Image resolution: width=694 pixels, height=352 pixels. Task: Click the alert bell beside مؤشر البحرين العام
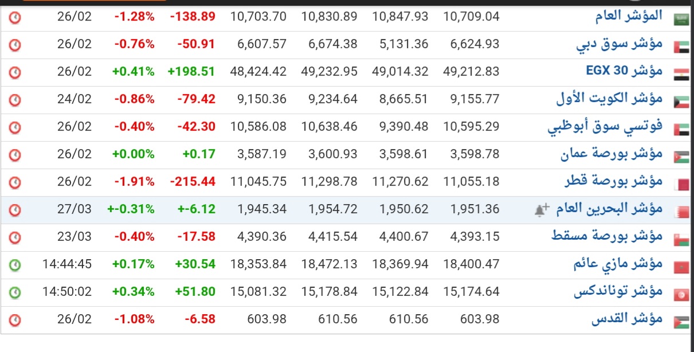(541, 210)
